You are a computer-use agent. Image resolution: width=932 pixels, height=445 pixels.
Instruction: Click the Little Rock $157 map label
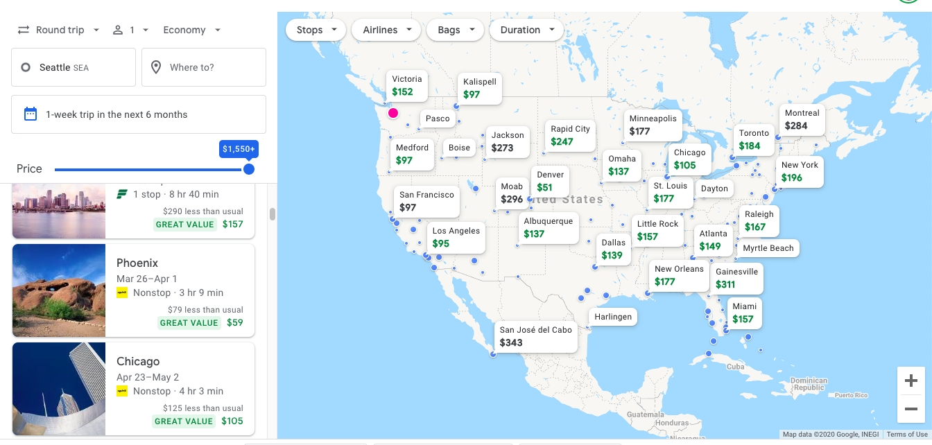pos(657,230)
